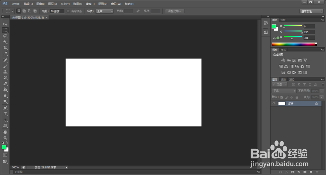This screenshot has height=175, width=326.
Task: Hide the 背景 layer visibility eye
Action: tap(274, 103)
